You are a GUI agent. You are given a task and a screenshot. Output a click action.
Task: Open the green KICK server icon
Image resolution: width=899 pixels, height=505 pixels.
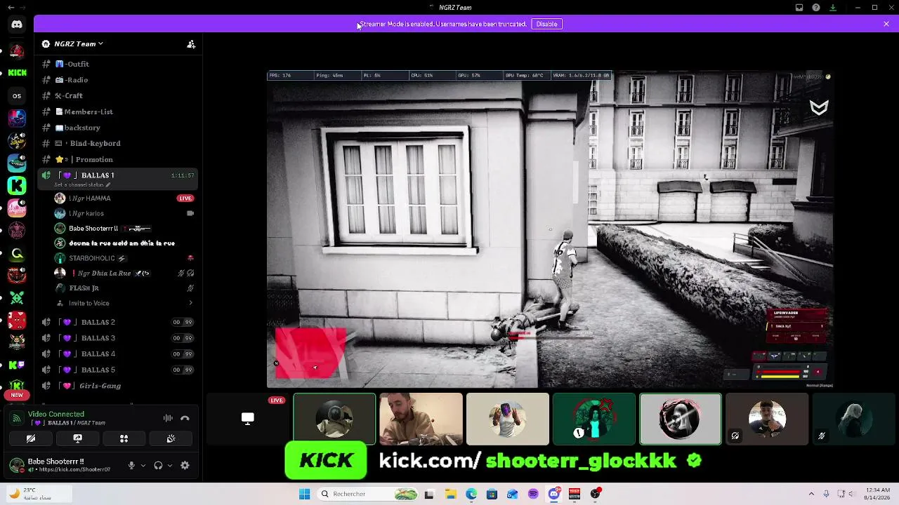[17, 73]
